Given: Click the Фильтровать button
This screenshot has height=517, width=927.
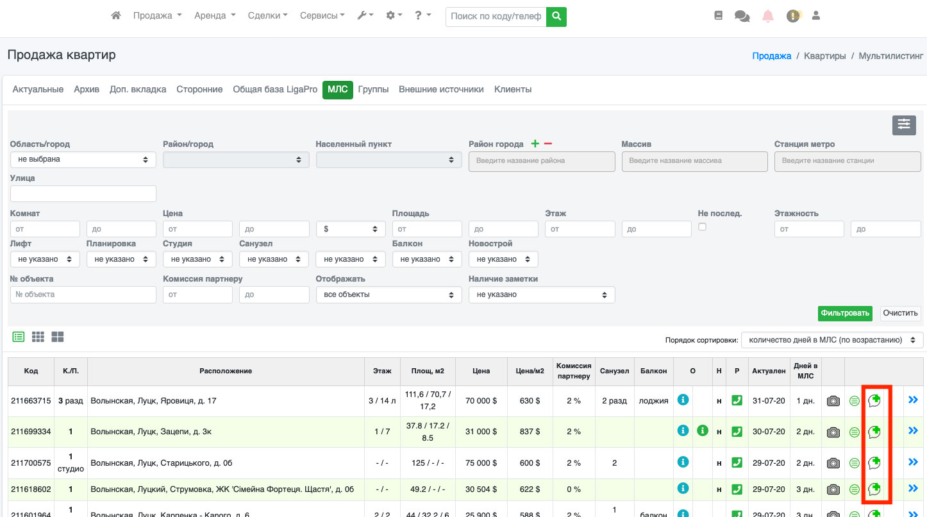Looking at the screenshot, I should click(x=845, y=313).
